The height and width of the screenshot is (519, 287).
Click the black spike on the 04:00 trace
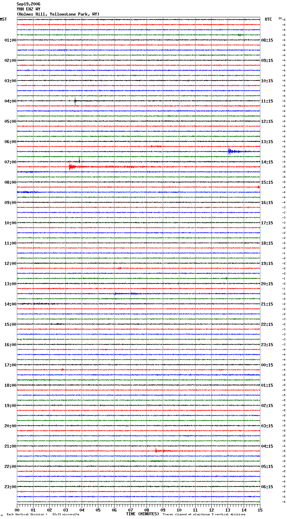tap(75, 100)
